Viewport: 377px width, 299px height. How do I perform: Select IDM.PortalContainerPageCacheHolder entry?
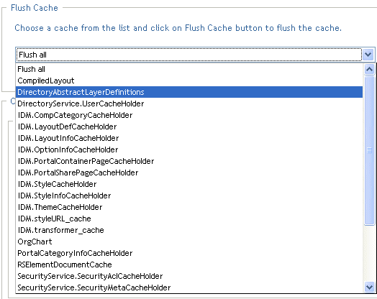[189, 161]
